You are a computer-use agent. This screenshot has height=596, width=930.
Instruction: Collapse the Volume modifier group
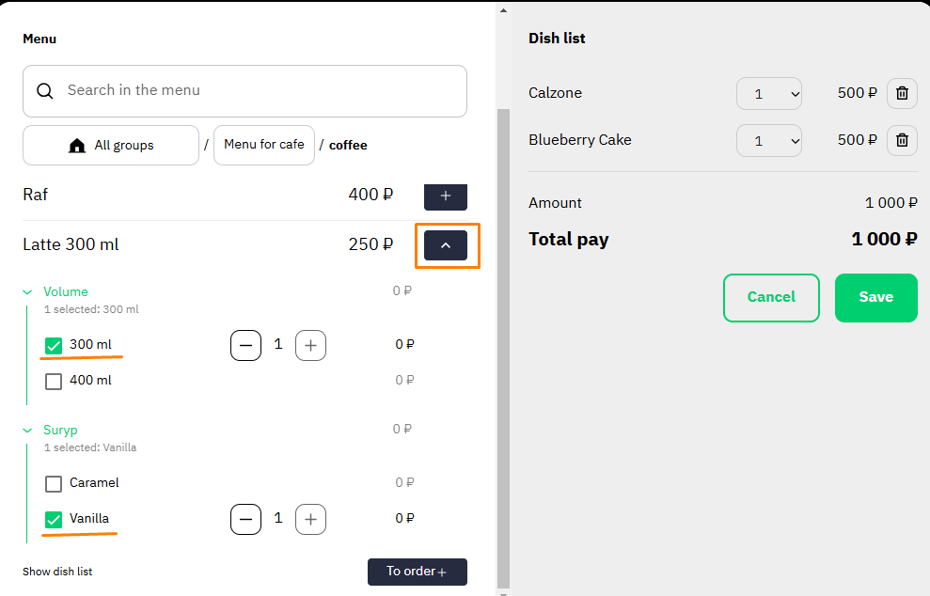pos(27,291)
